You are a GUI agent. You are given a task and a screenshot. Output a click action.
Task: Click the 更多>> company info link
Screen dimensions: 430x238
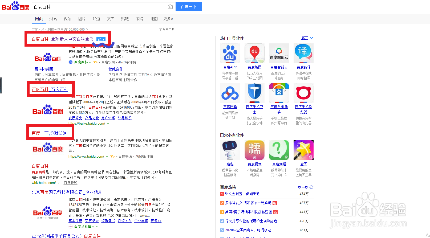coord(156,221)
